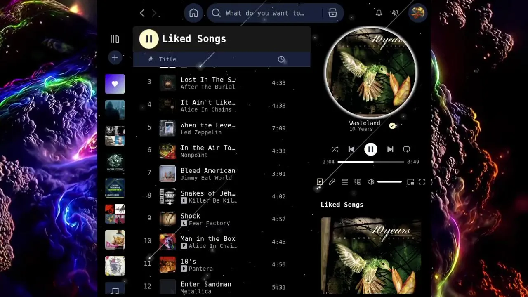The height and width of the screenshot is (297, 528).
Task: Open the large 10 Years album cover
Action: click(371, 255)
